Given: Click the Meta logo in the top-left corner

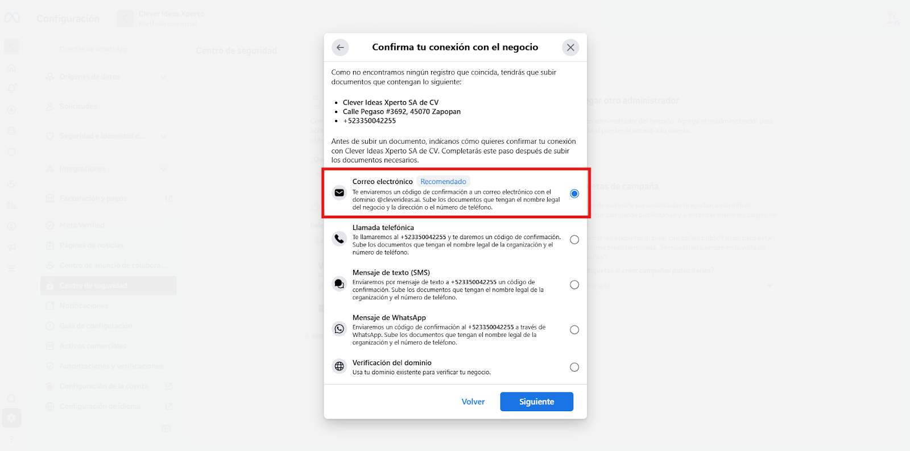Looking at the screenshot, I should pyautogui.click(x=12, y=18).
